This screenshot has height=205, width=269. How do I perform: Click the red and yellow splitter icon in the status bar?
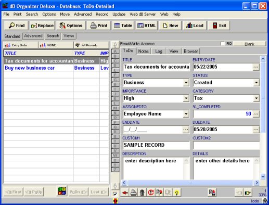click(116, 201)
